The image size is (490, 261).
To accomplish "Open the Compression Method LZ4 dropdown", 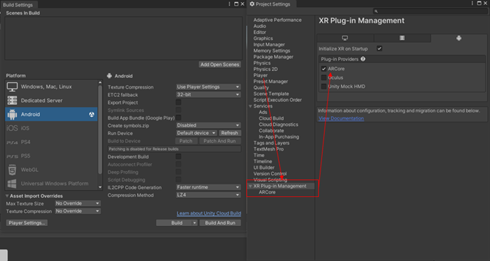I will (208, 195).
